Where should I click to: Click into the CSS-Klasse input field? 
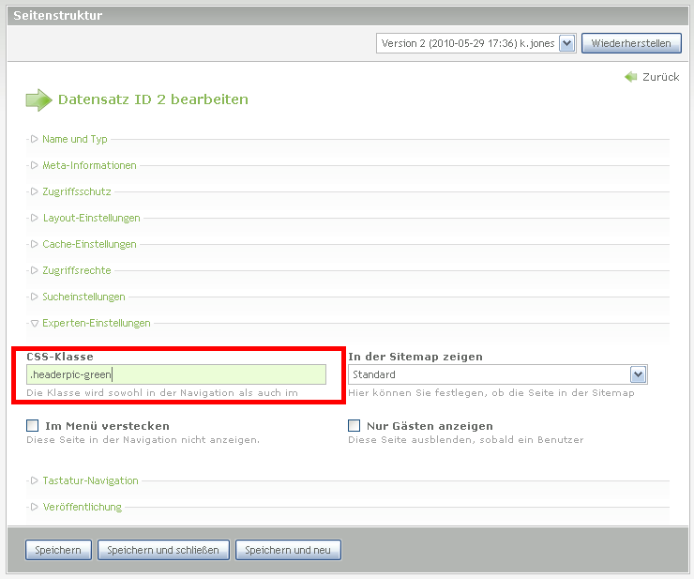pos(176,374)
